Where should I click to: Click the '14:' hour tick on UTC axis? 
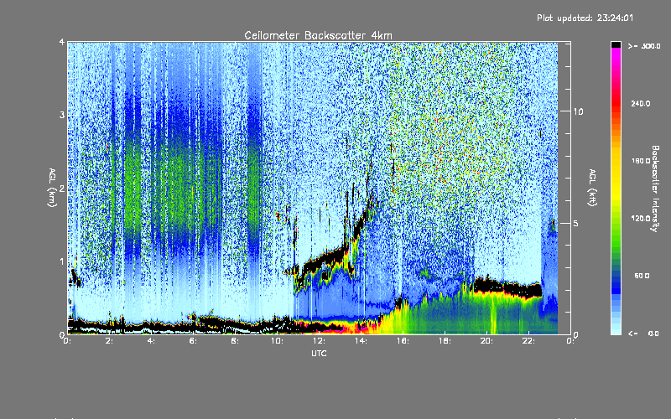click(361, 341)
